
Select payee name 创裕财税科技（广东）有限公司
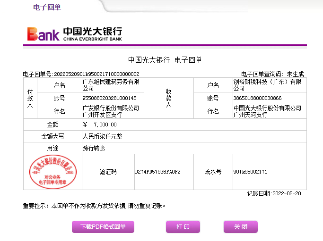tap(267, 85)
